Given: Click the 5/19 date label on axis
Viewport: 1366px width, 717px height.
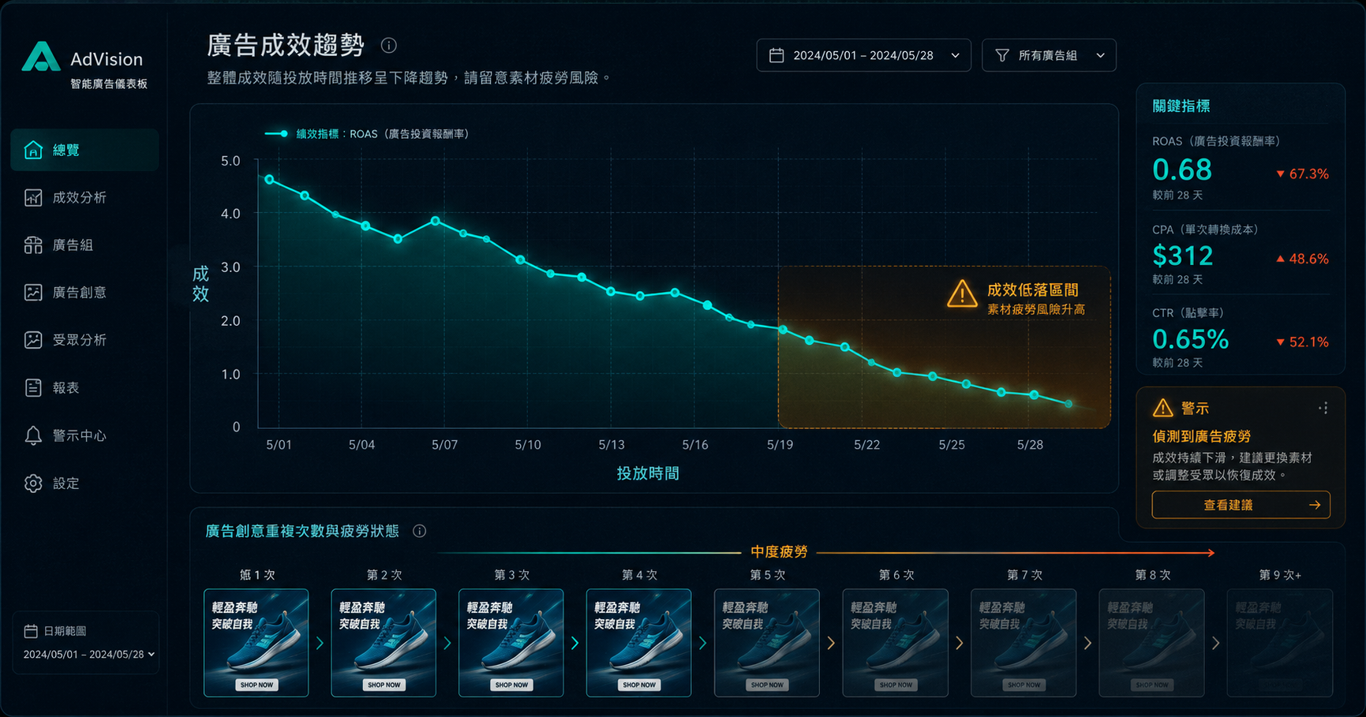Looking at the screenshot, I should [780, 445].
